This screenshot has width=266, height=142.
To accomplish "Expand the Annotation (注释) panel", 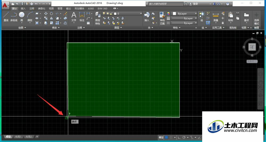I will click(81, 27).
